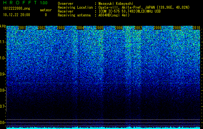Click the meteor label
203x129 pixels.
[x=46, y=10]
